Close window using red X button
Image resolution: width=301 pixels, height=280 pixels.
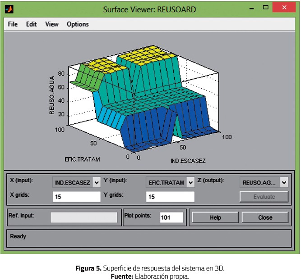(285, 8)
